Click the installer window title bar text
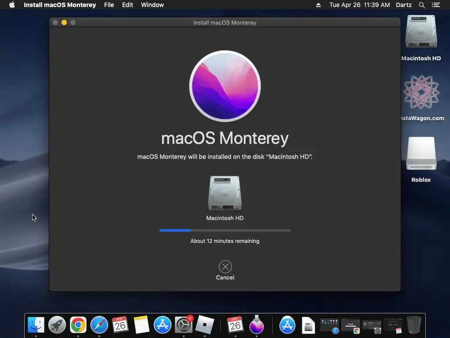450x338 pixels. pyautogui.click(x=225, y=23)
